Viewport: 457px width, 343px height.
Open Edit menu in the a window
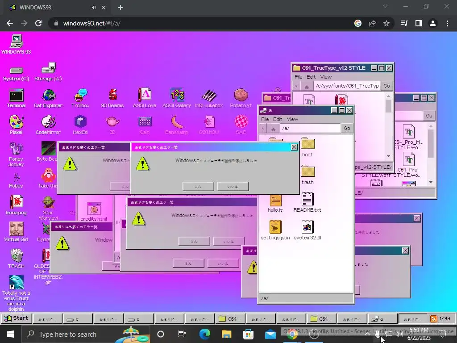[278, 119]
